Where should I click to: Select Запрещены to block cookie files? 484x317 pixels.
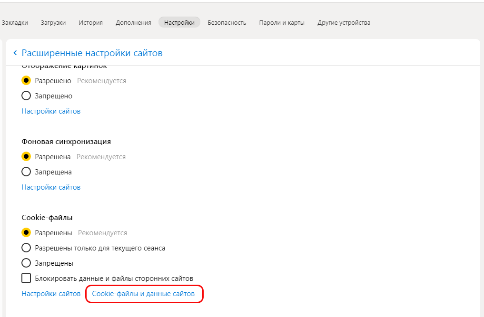tap(27, 263)
